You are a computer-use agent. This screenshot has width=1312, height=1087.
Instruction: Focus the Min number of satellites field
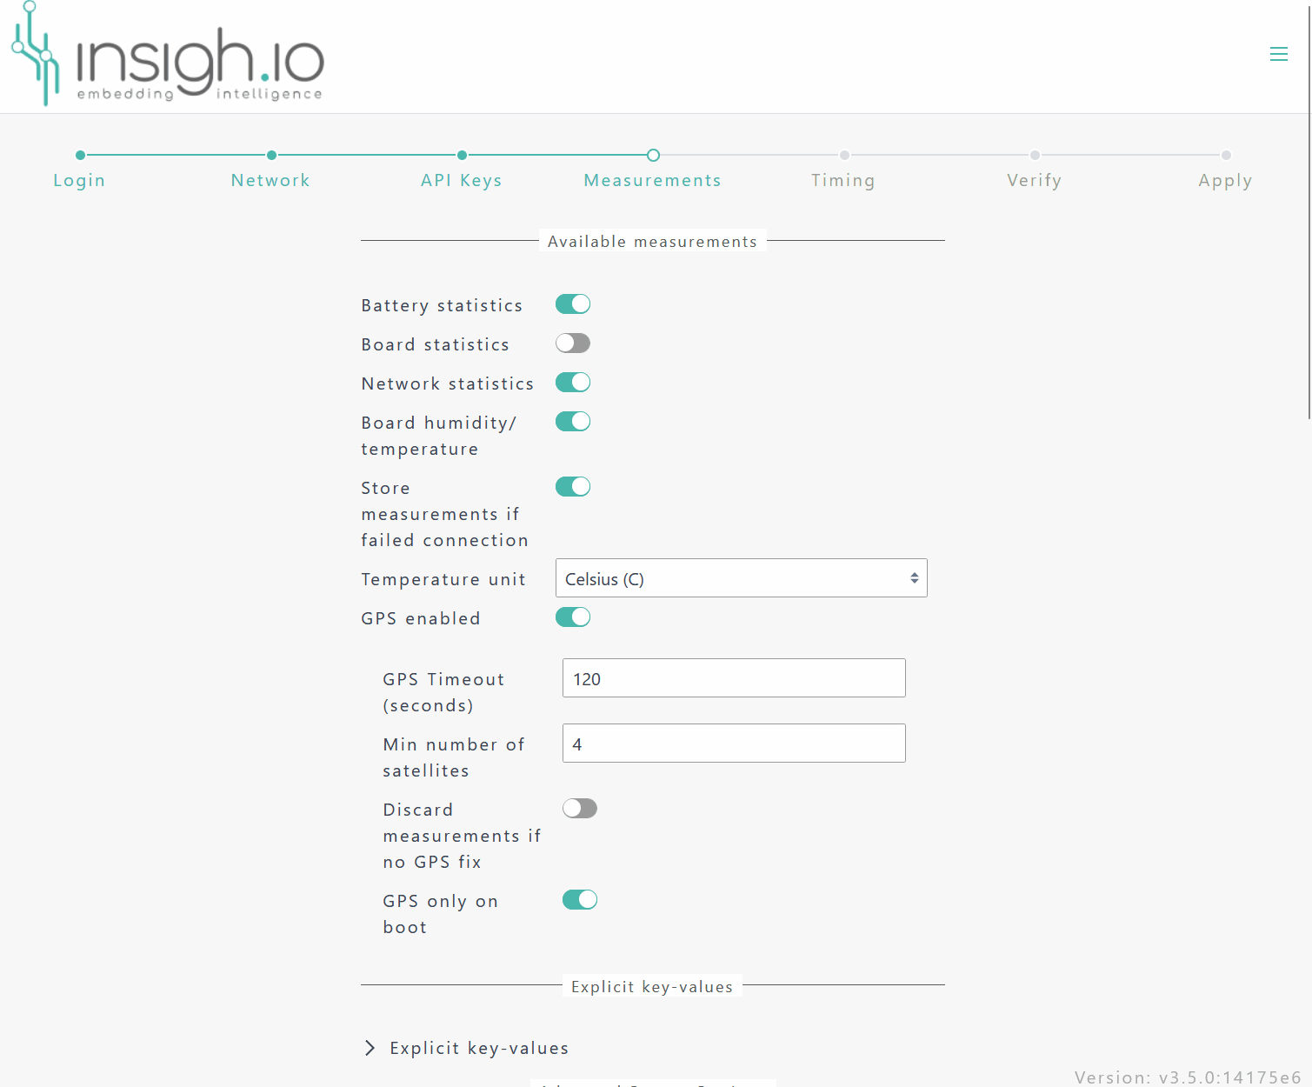click(x=734, y=744)
